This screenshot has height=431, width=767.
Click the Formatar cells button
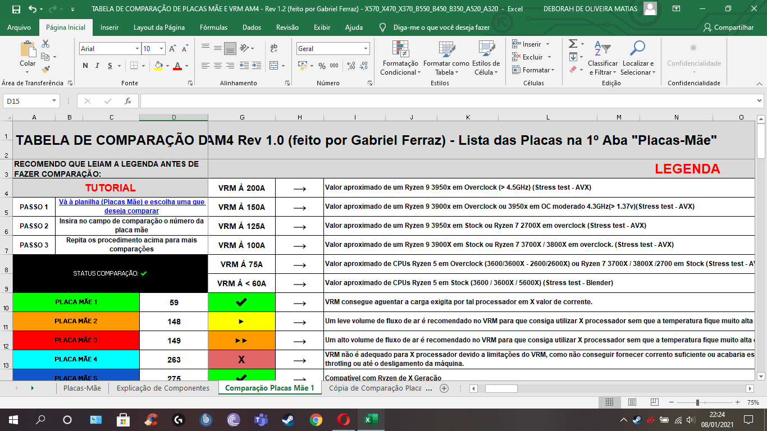(533, 70)
